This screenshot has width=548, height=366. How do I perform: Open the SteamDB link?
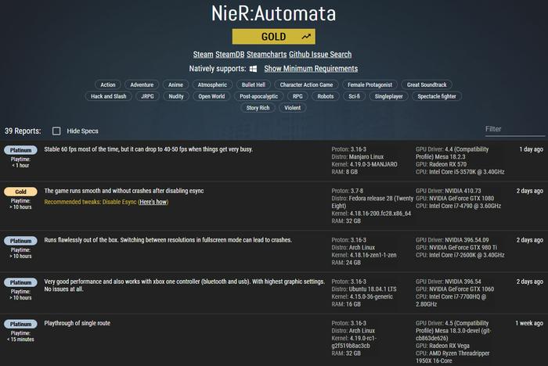(x=229, y=55)
